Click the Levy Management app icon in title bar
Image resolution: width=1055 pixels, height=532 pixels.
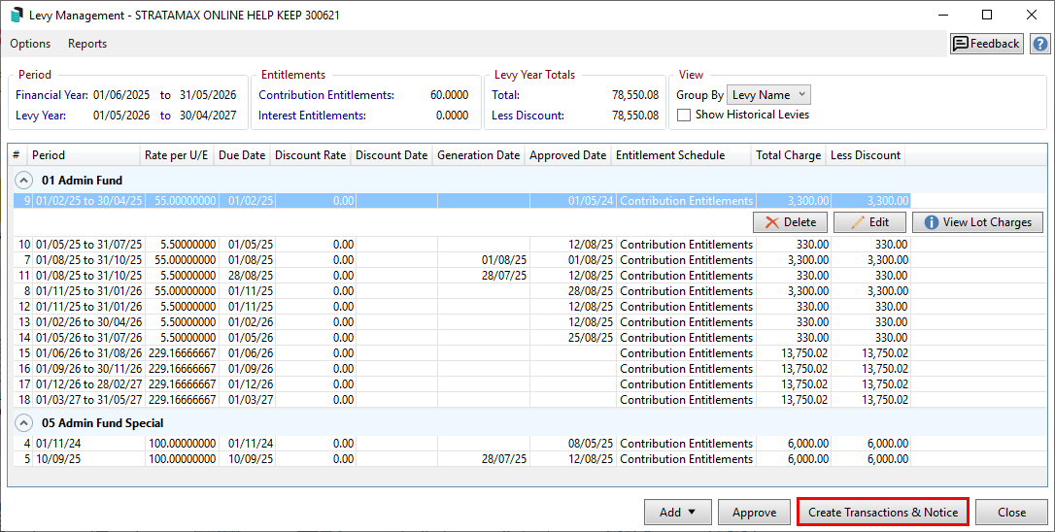pyautogui.click(x=17, y=15)
